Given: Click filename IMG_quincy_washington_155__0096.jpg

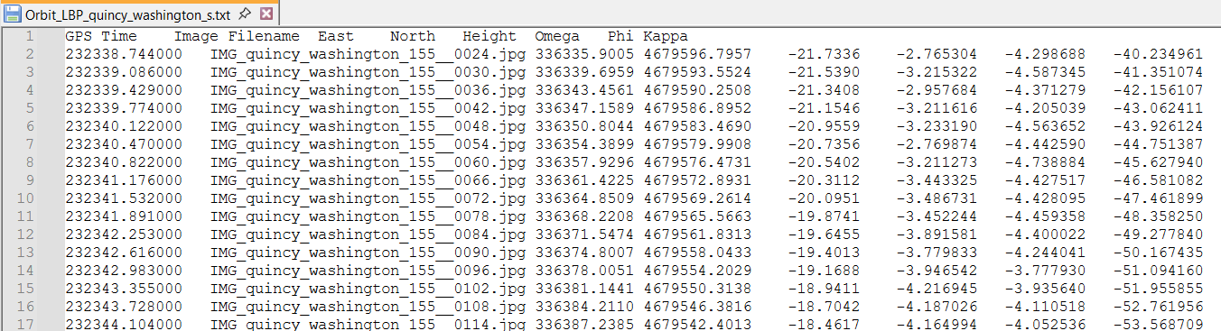Looking at the screenshot, I should [368, 271].
